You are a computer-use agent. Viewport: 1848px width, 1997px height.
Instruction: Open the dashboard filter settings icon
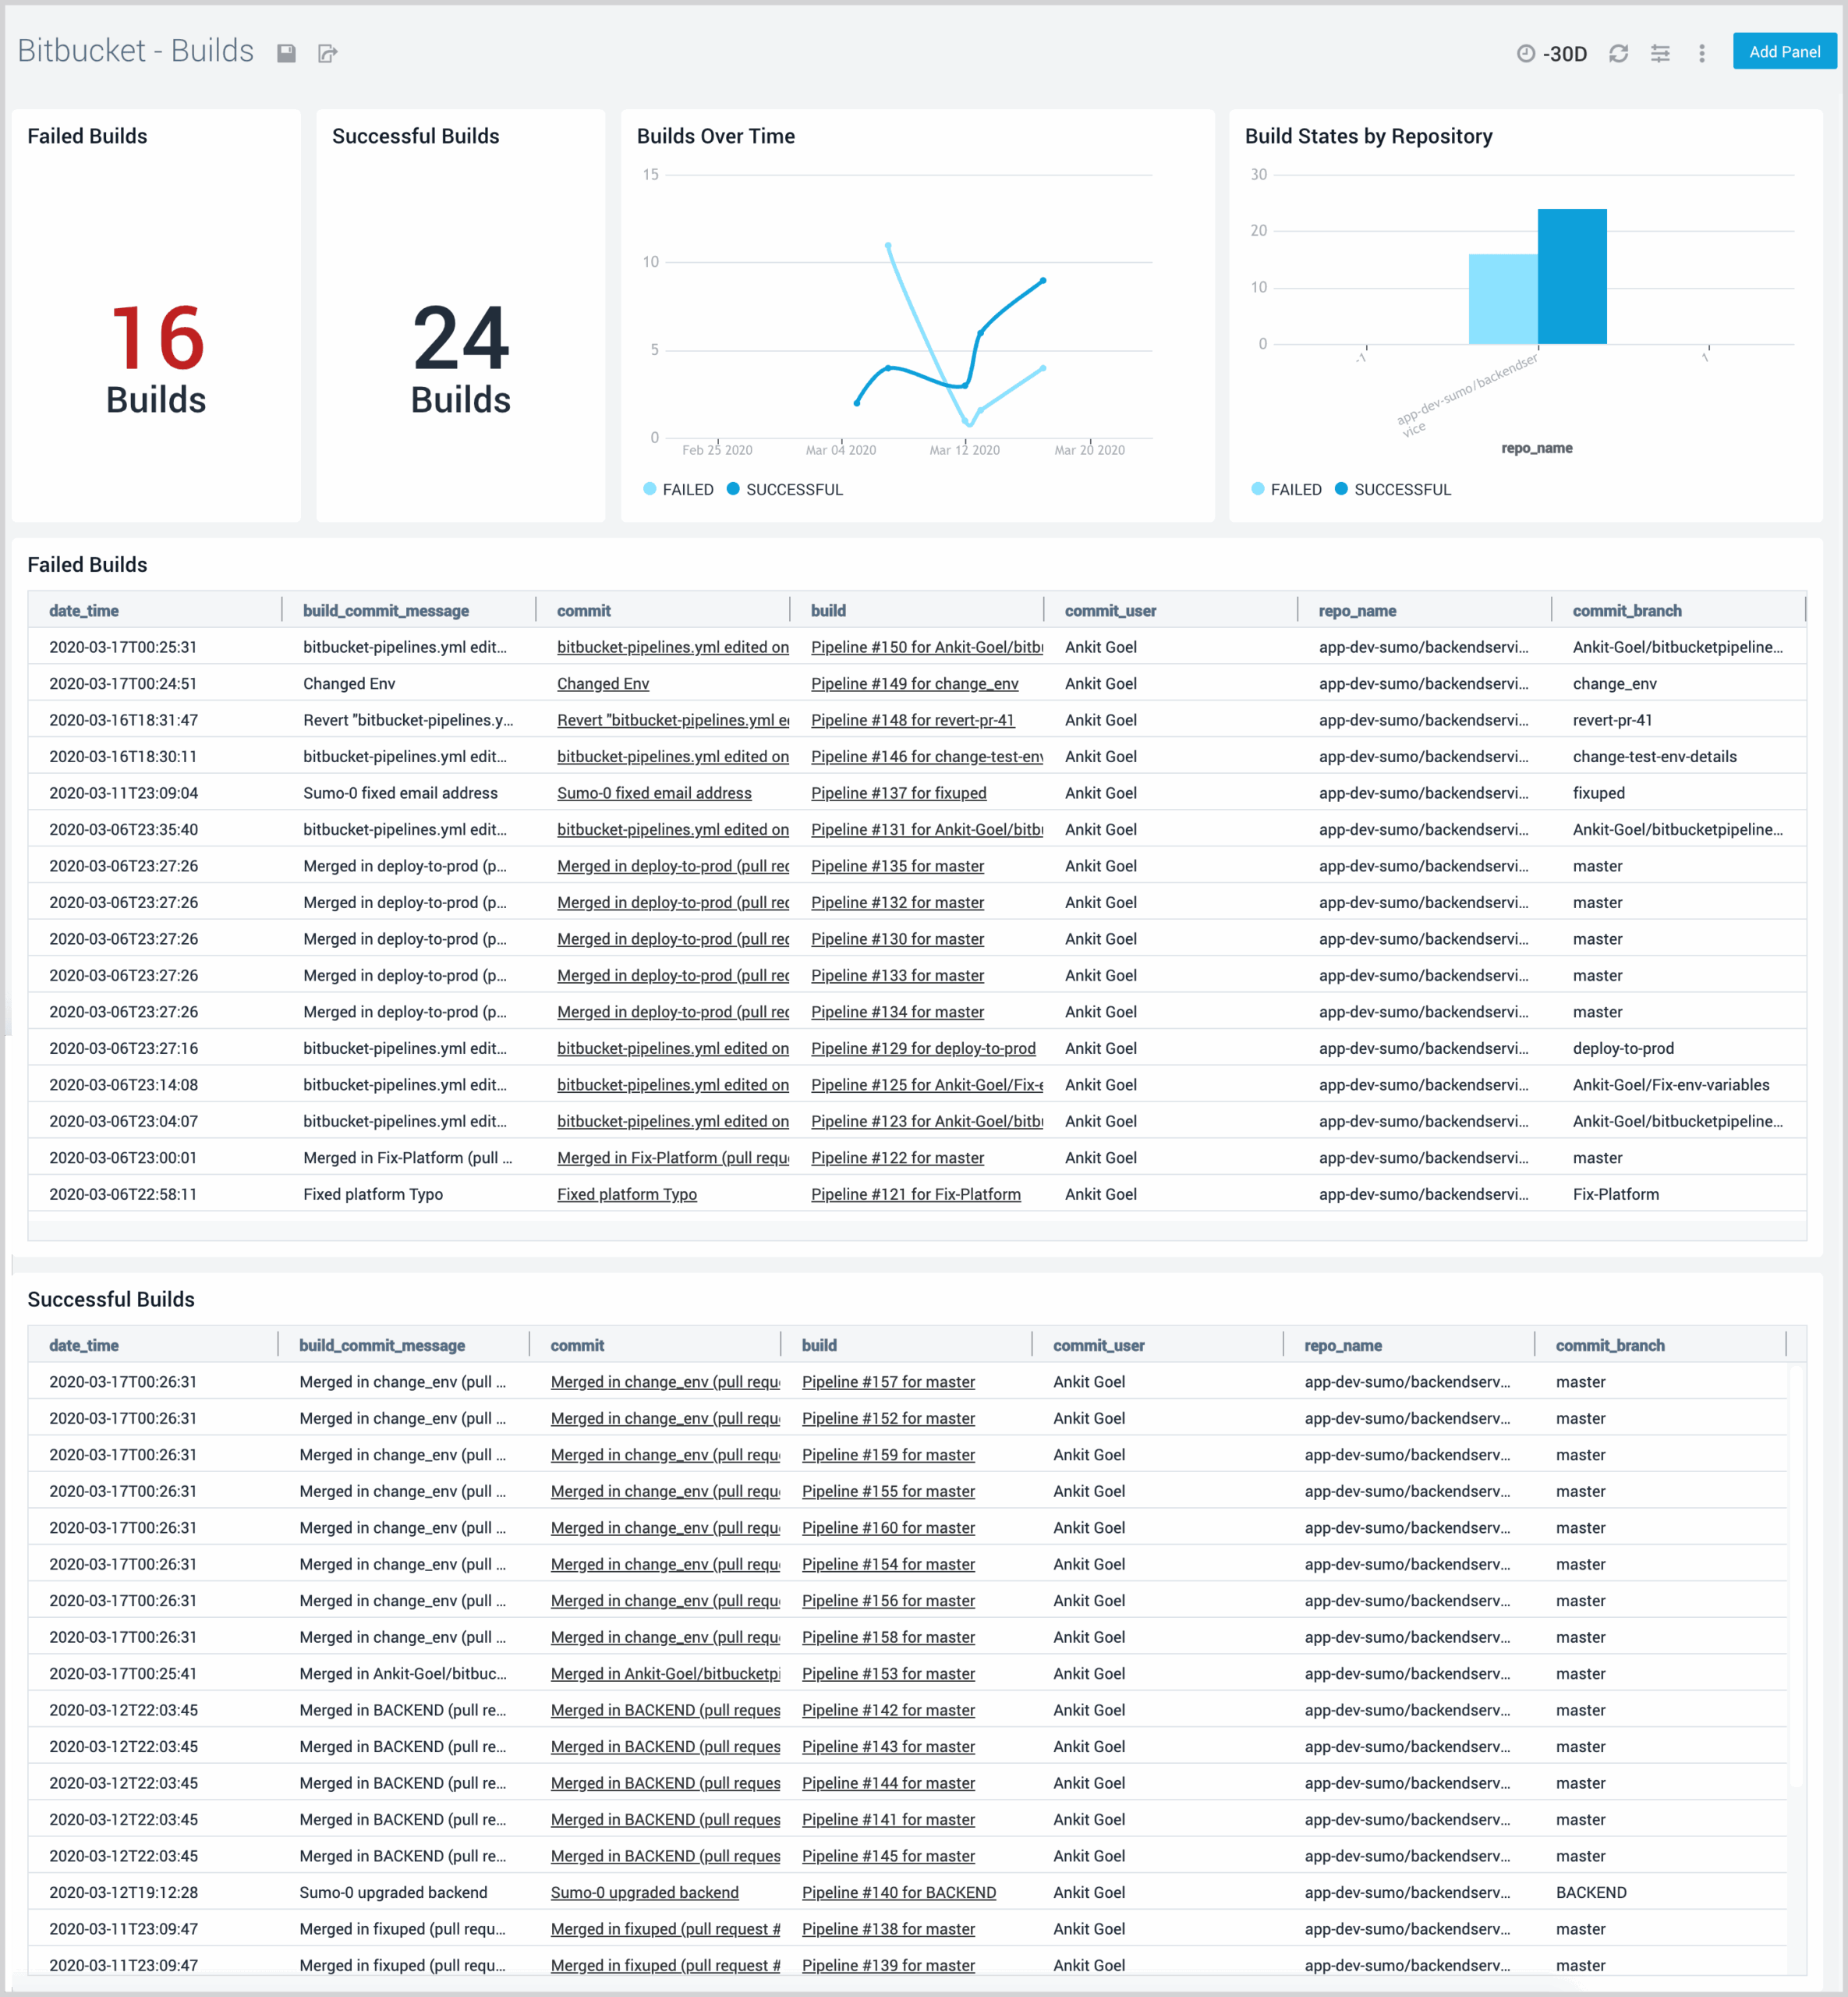coord(1661,52)
